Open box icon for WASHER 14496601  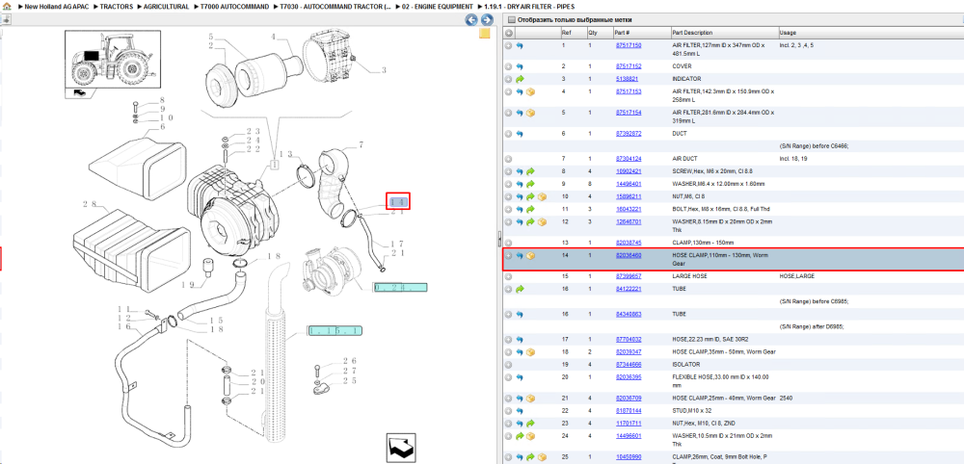click(530, 436)
